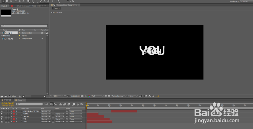Screen dimensions: 253x129
Task: Open the Workspace Standard dropdown
Action: [246, 1]
